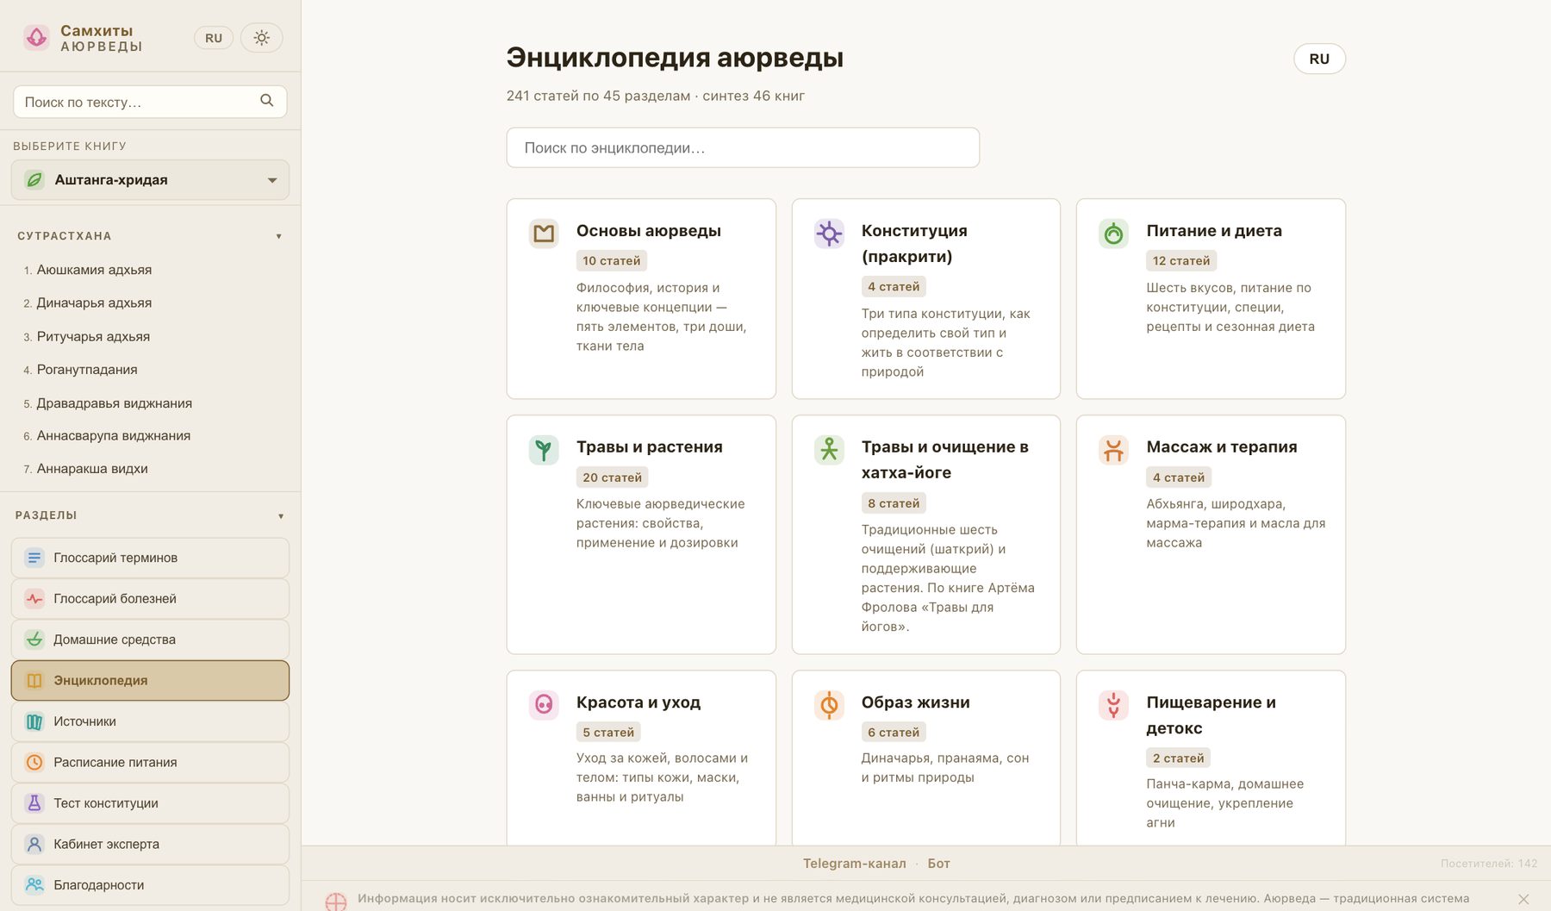Screen dimensions: 1551x911
Task: Click the encyclopedia page RU language button
Action: point(1319,59)
